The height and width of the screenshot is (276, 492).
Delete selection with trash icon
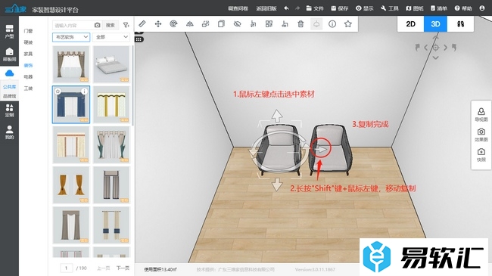(x=300, y=24)
